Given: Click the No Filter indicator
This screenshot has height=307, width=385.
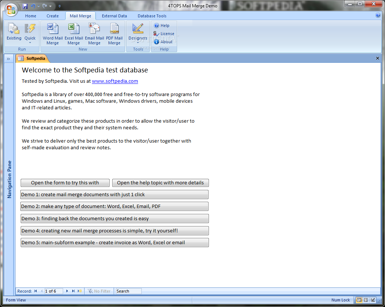Looking at the screenshot, I should tap(99, 291).
